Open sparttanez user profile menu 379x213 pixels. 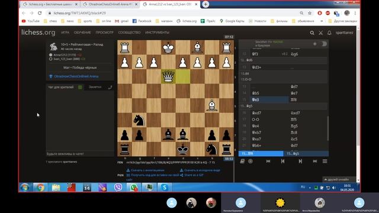pyautogui.click(x=345, y=33)
